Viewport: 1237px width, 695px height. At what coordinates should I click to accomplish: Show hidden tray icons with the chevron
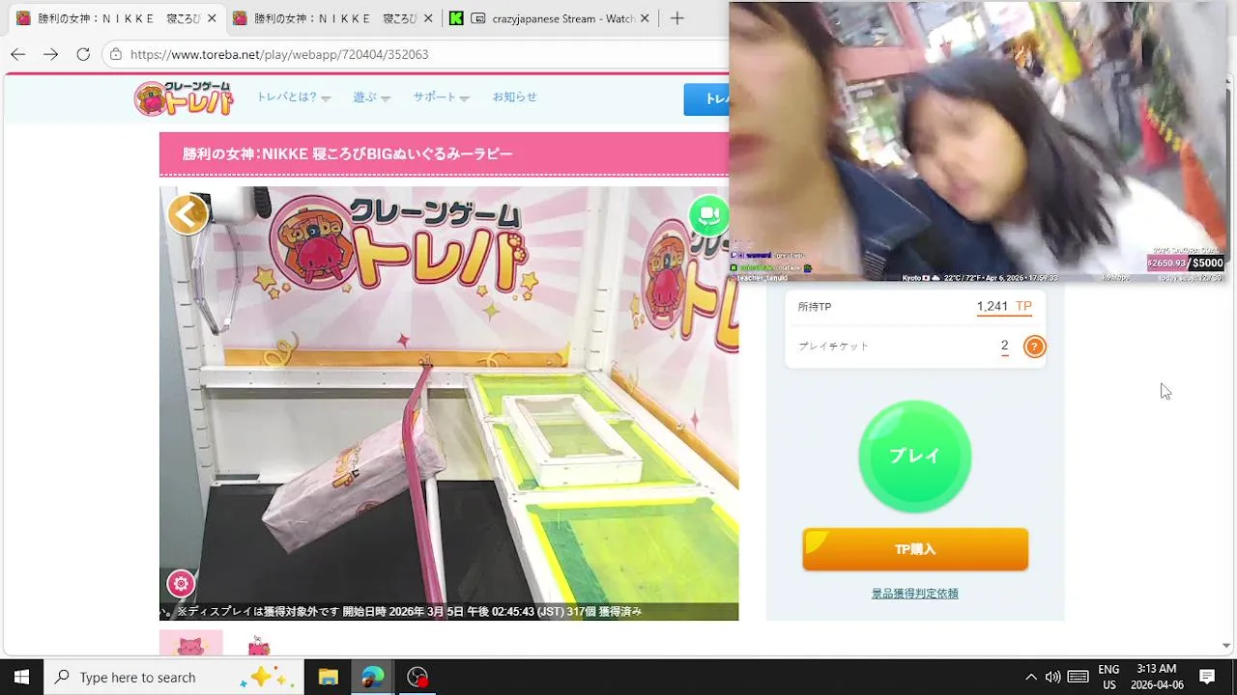pyautogui.click(x=1030, y=677)
